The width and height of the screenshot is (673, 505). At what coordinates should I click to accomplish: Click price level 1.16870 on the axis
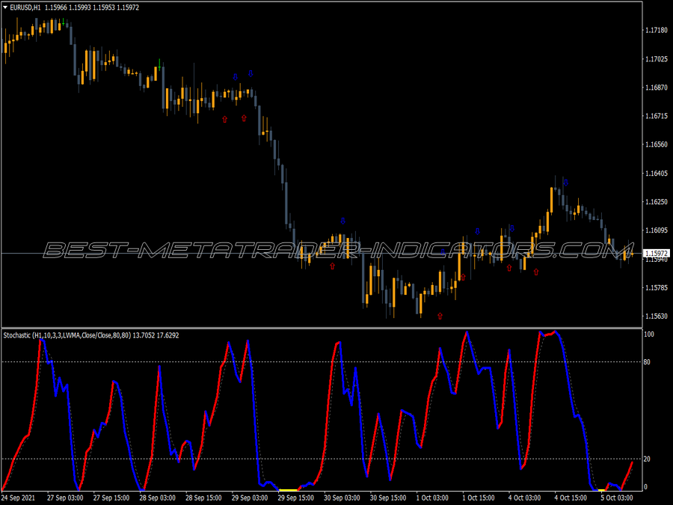coord(657,88)
